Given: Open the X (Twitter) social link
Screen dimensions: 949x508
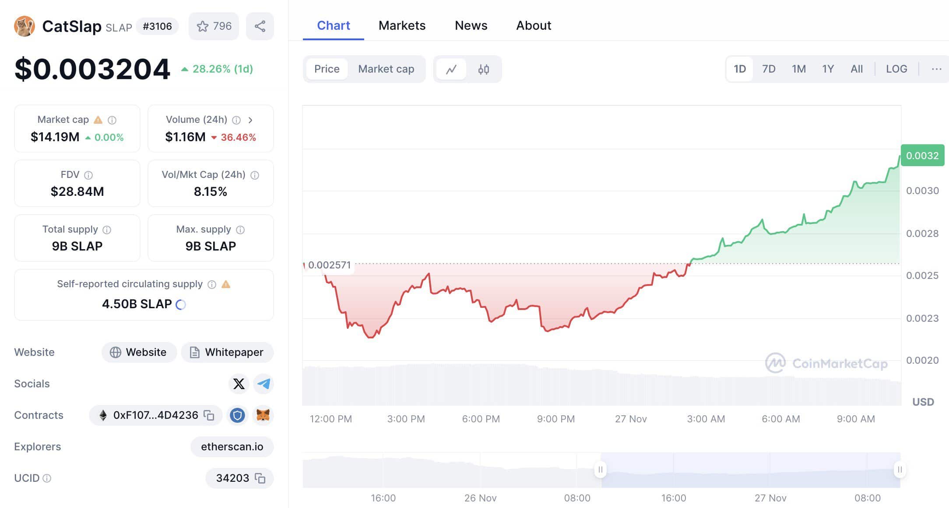Looking at the screenshot, I should 239,384.
